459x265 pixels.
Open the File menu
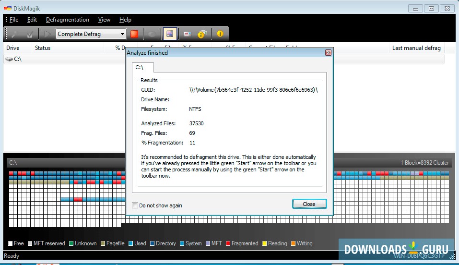[x=14, y=20]
